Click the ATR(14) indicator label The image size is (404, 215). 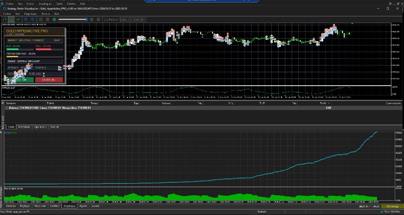click(8, 88)
